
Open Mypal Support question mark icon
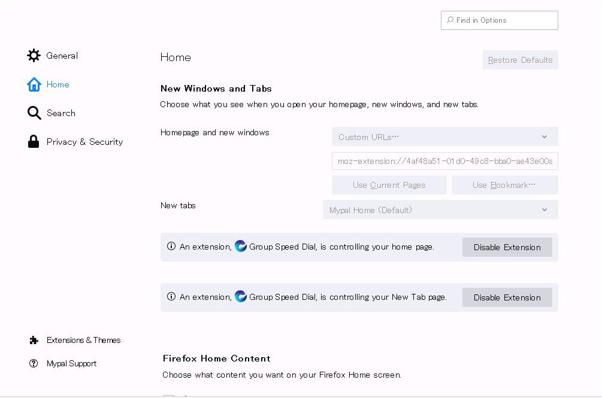click(x=34, y=363)
